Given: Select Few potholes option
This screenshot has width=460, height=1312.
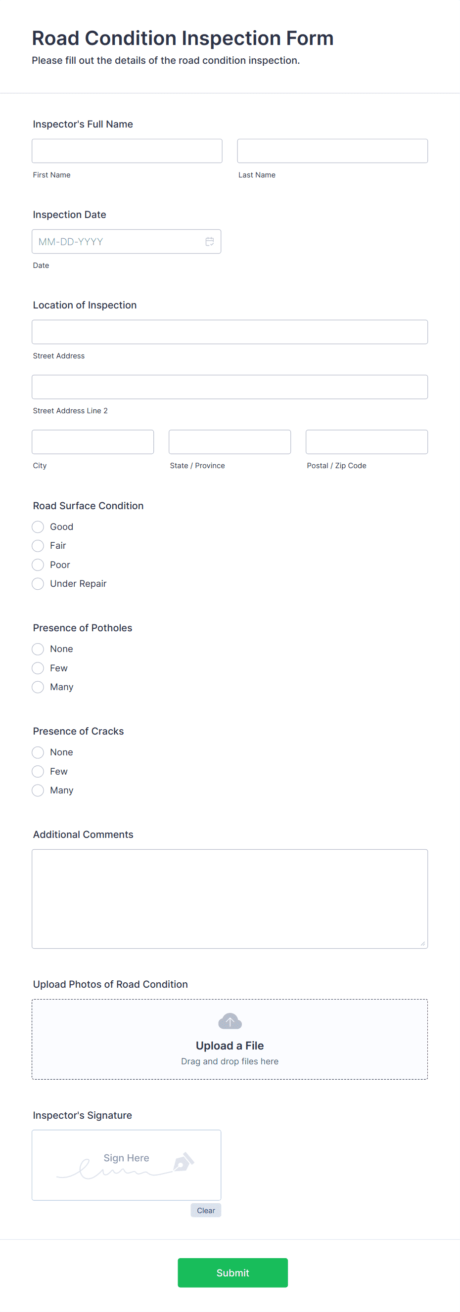Looking at the screenshot, I should point(38,668).
